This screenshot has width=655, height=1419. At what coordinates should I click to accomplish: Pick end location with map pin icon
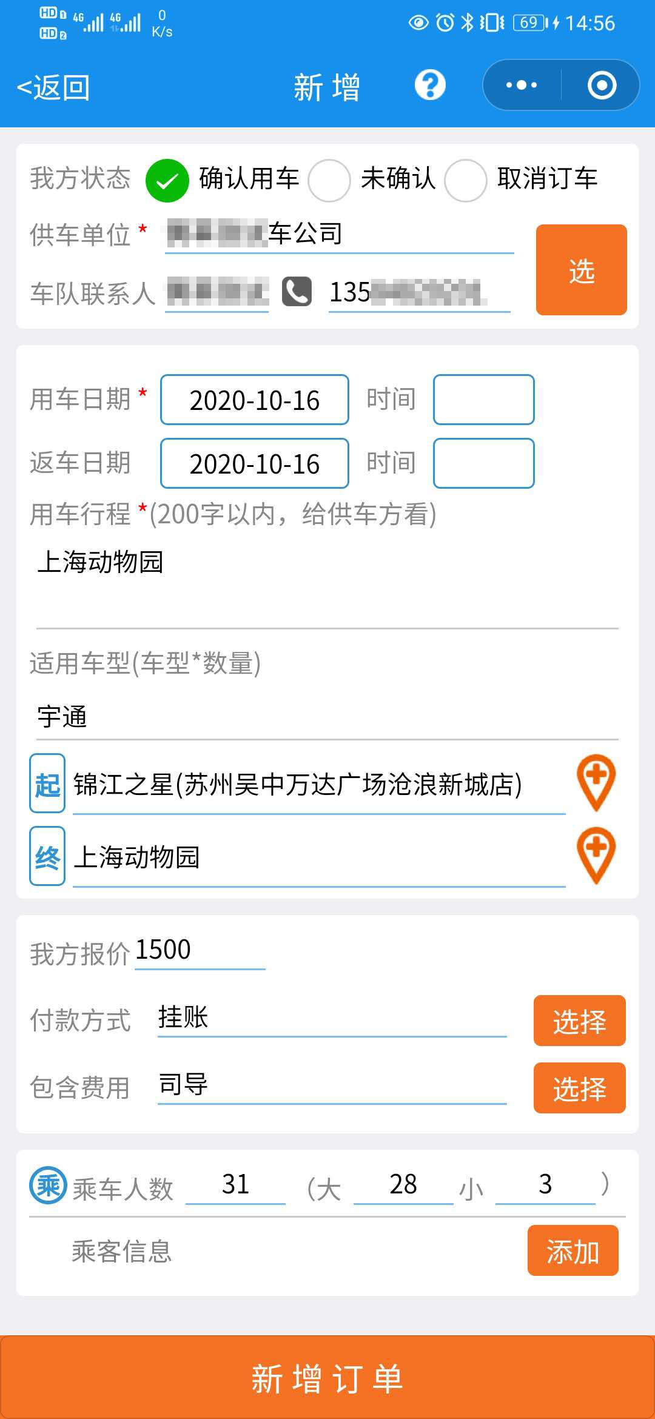click(596, 856)
